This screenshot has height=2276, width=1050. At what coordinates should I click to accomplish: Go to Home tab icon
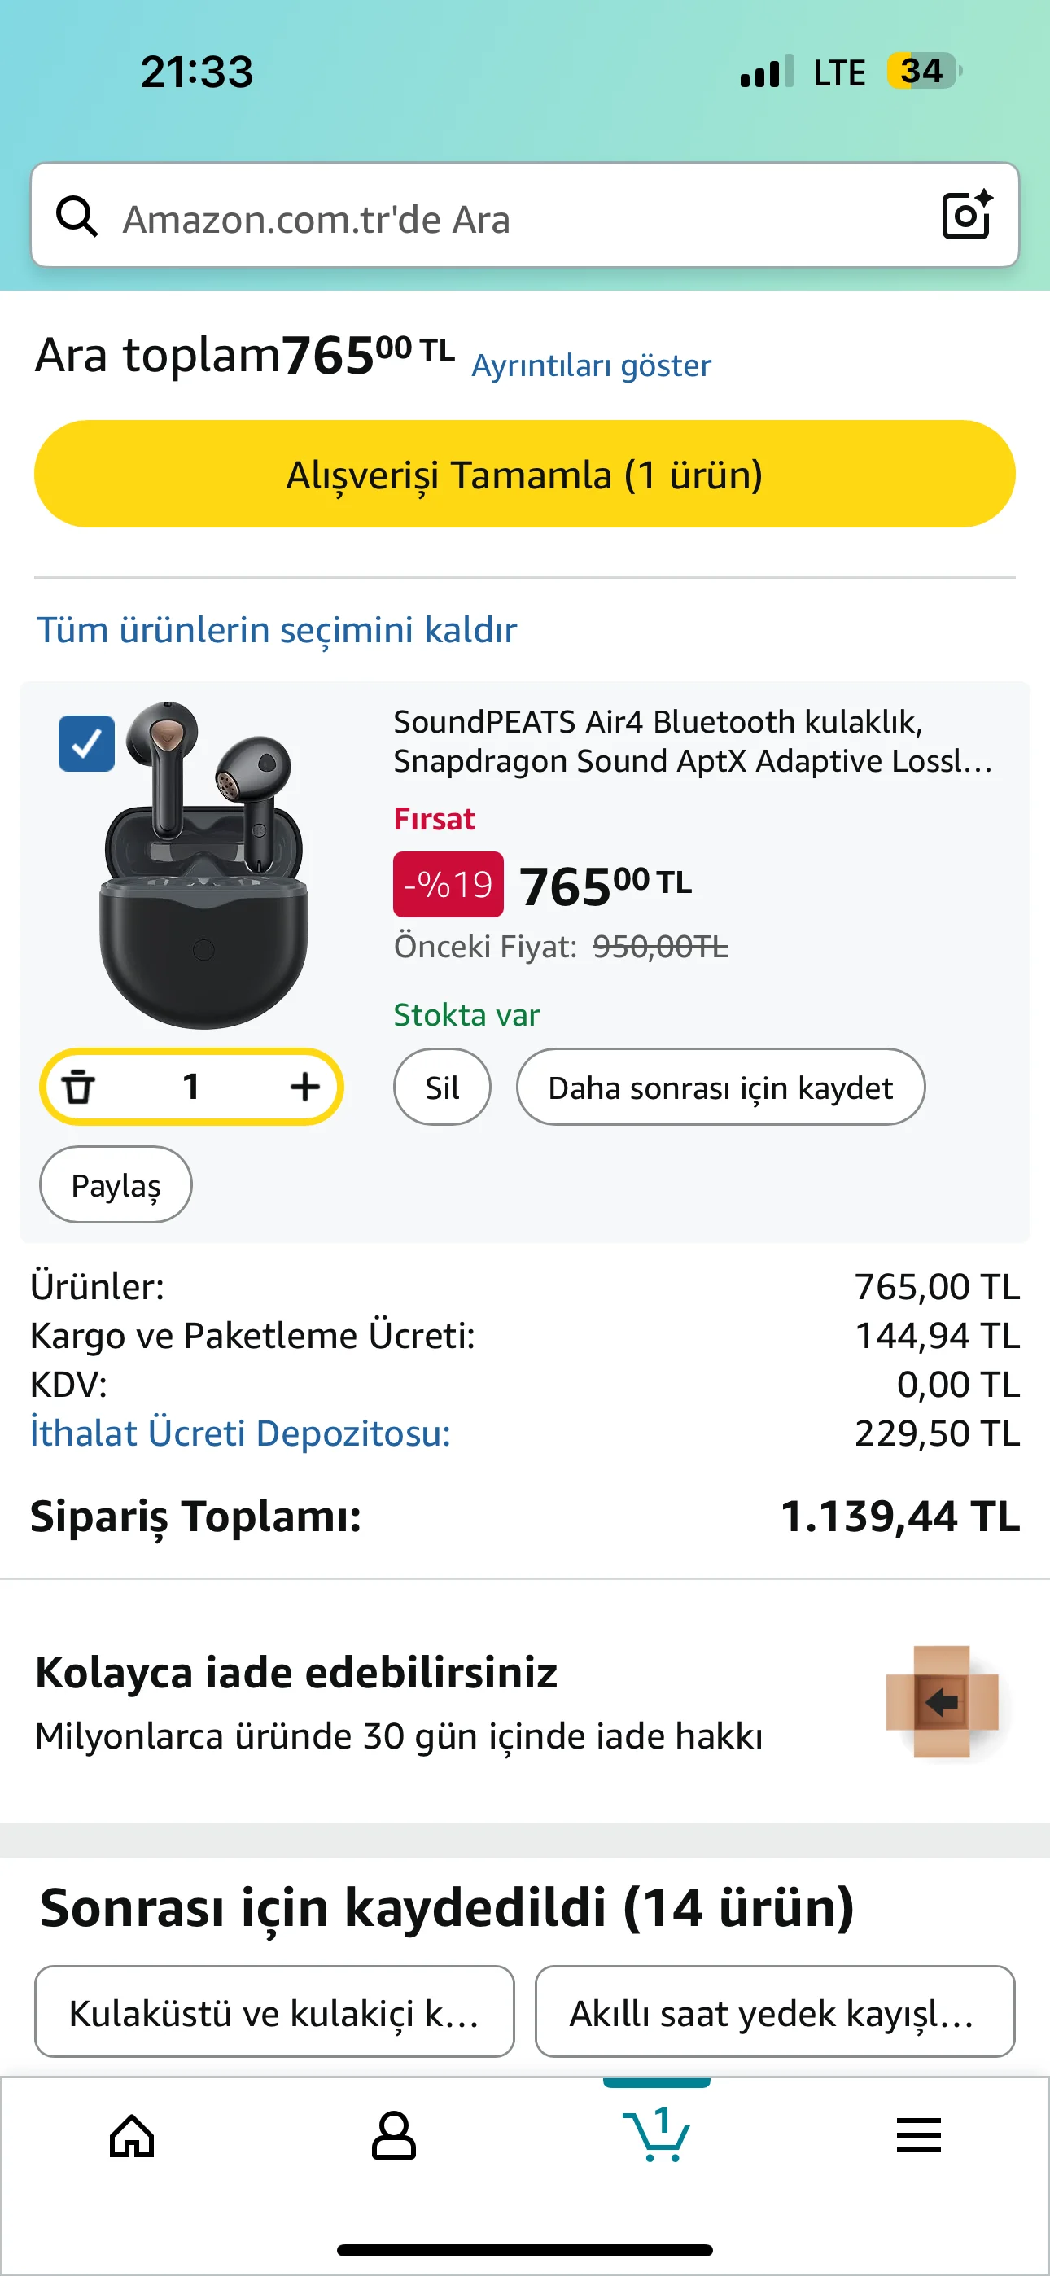(x=132, y=2137)
